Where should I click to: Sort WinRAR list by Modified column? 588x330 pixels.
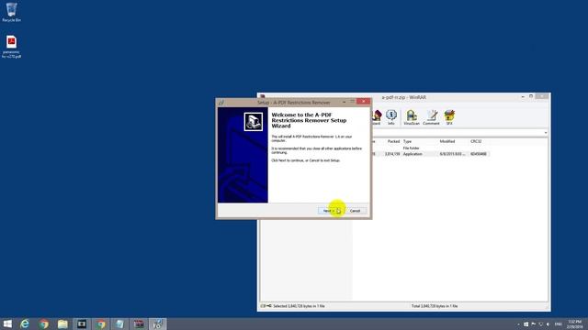click(447, 141)
